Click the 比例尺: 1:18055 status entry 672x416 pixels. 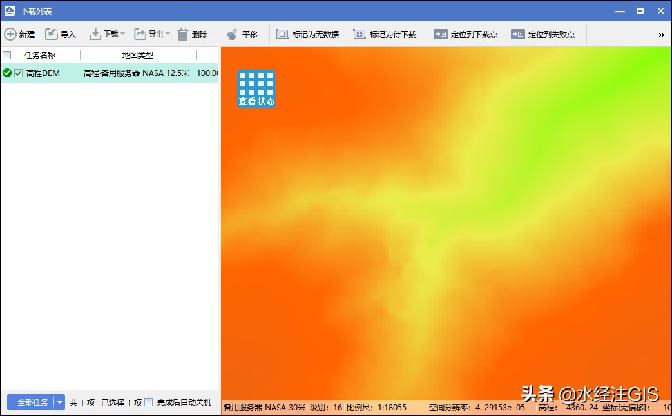pyautogui.click(x=376, y=408)
